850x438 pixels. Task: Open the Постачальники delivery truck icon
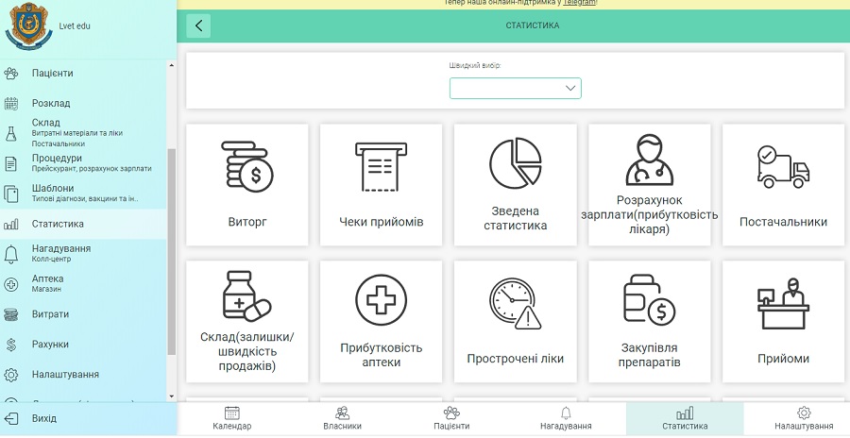point(783,166)
